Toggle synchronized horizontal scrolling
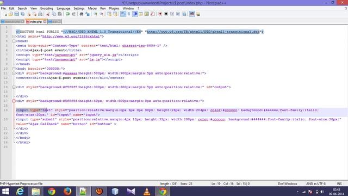Viewport: 348px width, 196px height. [x=115, y=14]
